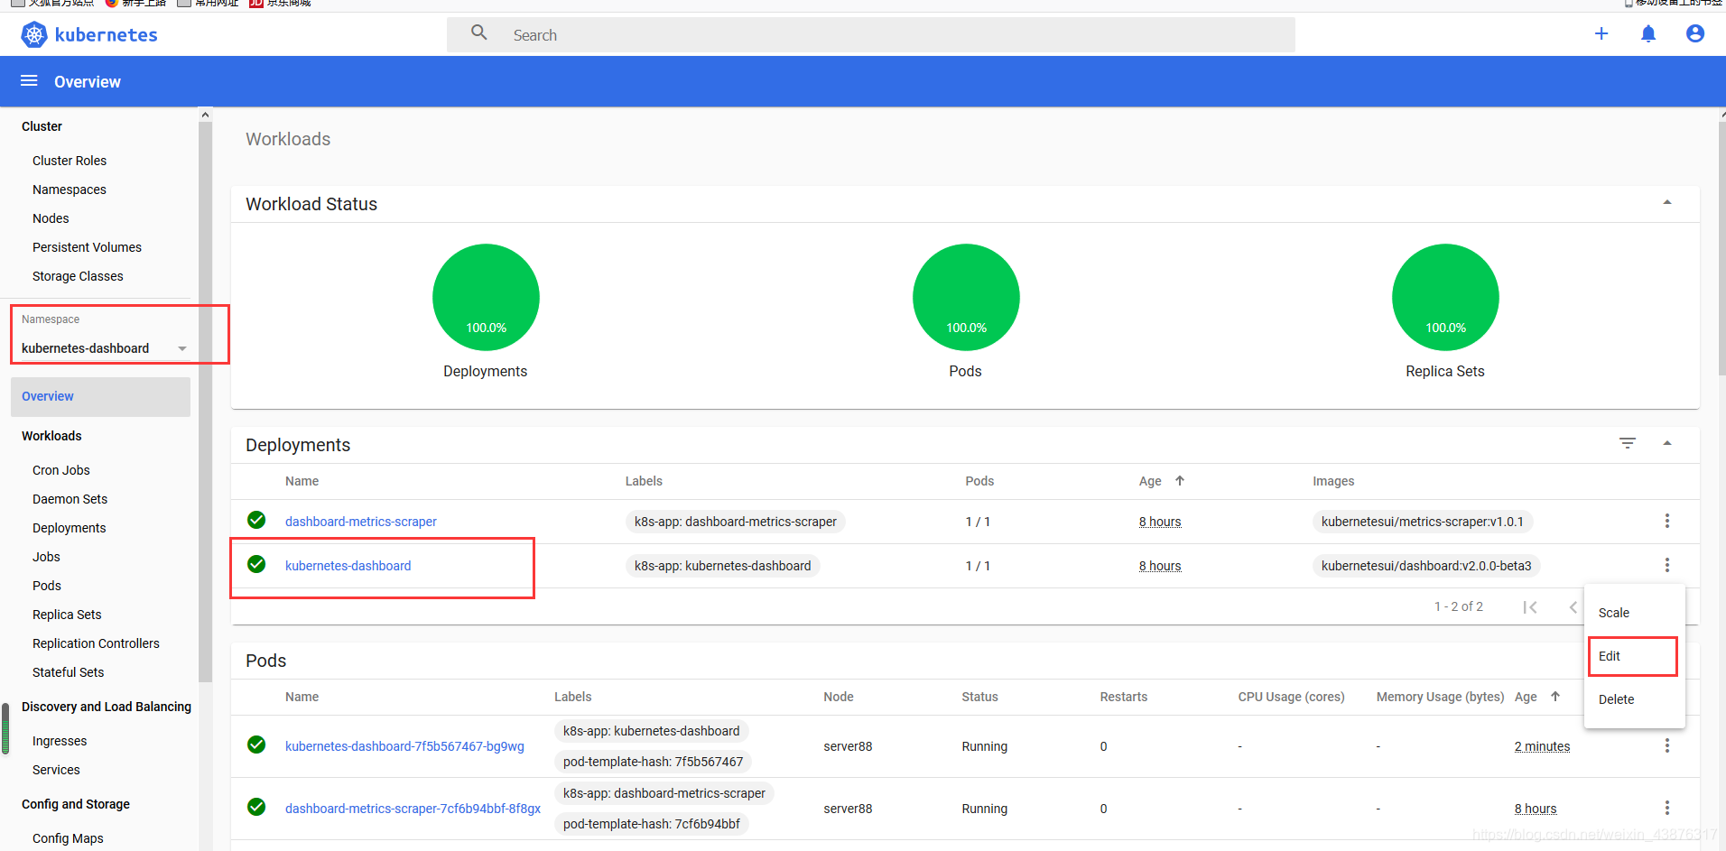This screenshot has height=851, width=1726.
Task: Open Nodes in sidebar
Action: pos(51,218)
